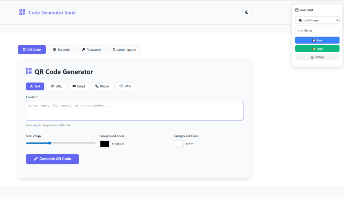Switch to the Password tab
Screen dimensions: 344x199
(x=91, y=50)
